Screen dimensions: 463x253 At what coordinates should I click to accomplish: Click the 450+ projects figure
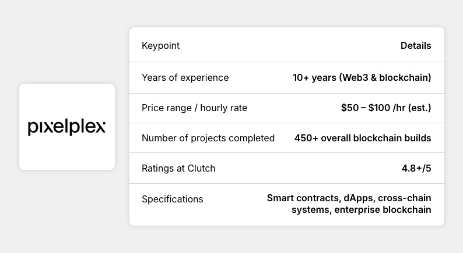[306, 138]
